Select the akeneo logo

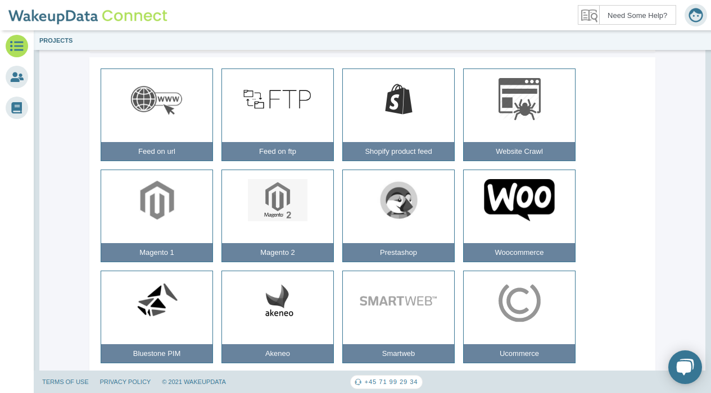pos(279,301)
